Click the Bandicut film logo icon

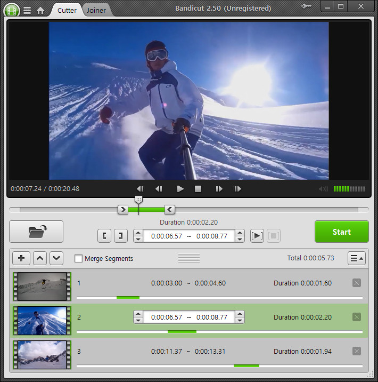coord(11,10)
